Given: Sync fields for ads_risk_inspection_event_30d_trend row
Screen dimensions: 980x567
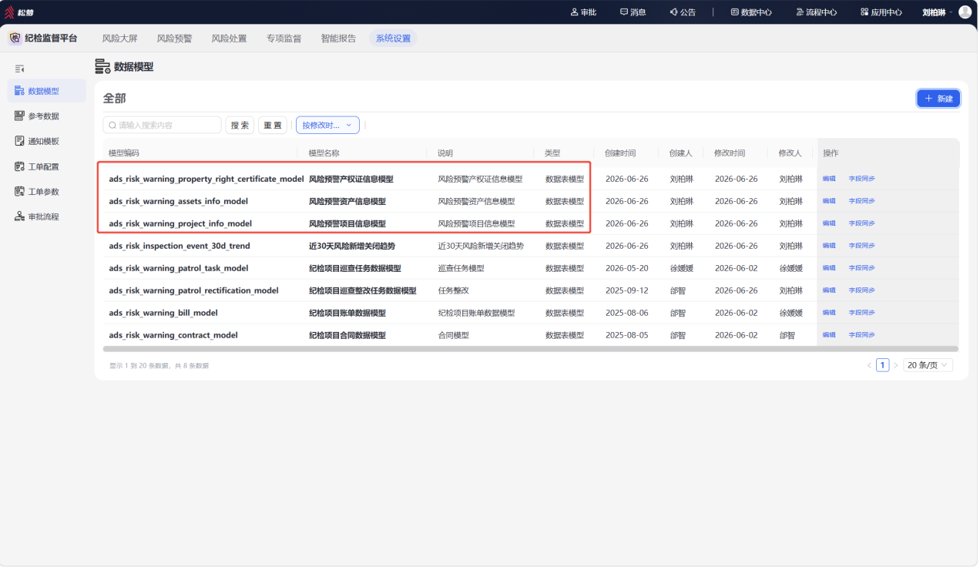Looking at the screenshot, I should [x=861, y=246].
